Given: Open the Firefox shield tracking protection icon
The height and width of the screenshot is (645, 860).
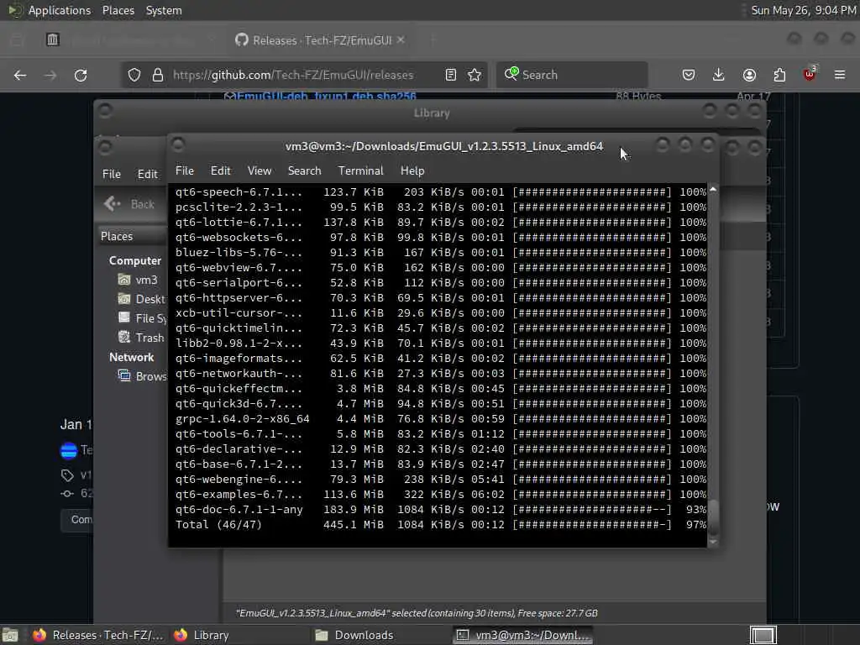Looking at the screenshot, I should 134,75.
